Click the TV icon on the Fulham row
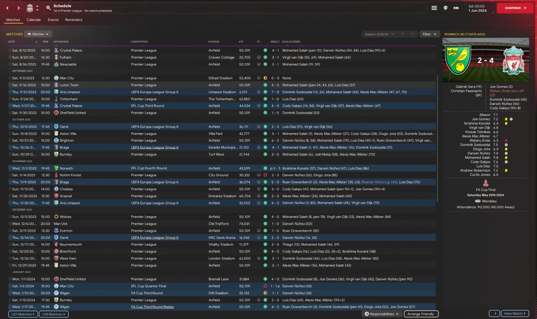The height and width of the screenshot is (319, 537). pyautogui.click(x=259, y=58)
